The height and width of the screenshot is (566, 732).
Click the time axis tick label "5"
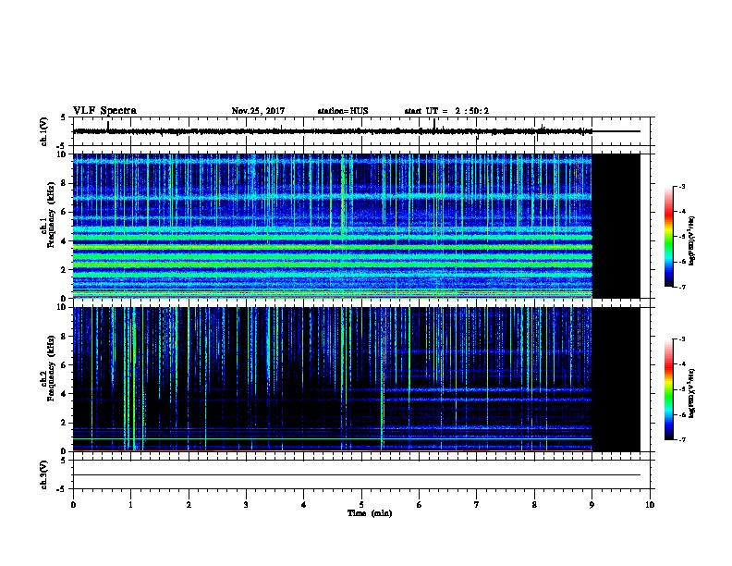(361, 505)
